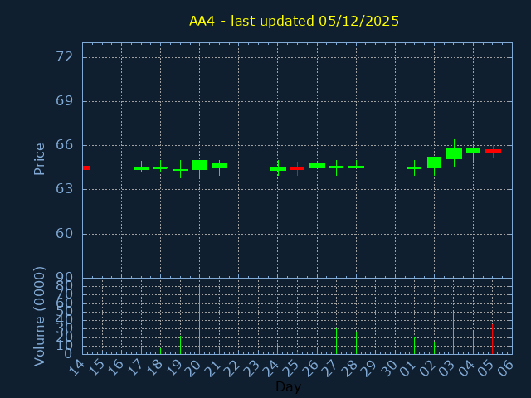Click the green candlestick on day 02
This screenshot has height=398, width=531.
(x=434, y=163)
